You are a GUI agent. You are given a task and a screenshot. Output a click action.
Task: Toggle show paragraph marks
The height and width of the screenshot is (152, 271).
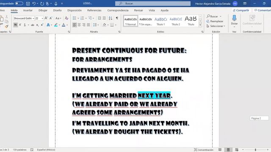coord(117,18)
